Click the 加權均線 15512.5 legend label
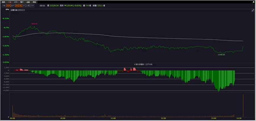This screenshot has width=256, height=121. [18, 10]
